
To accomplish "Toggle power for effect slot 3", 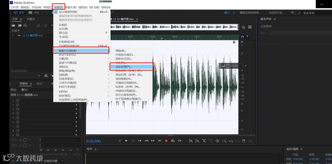I will [x=18, y=109].
